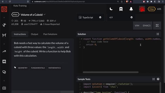Viewport: 165px width, 93px height.
Task: Click the star count 201
Action: click(x=15, y=21)
